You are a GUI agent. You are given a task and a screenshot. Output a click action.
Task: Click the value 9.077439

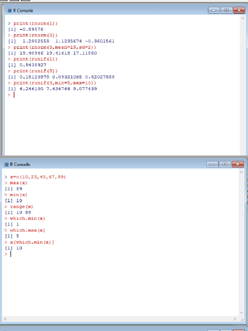coord(85,89)
